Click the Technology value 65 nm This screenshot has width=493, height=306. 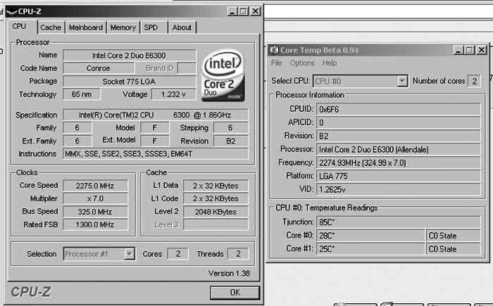click(x=82, y=94)
